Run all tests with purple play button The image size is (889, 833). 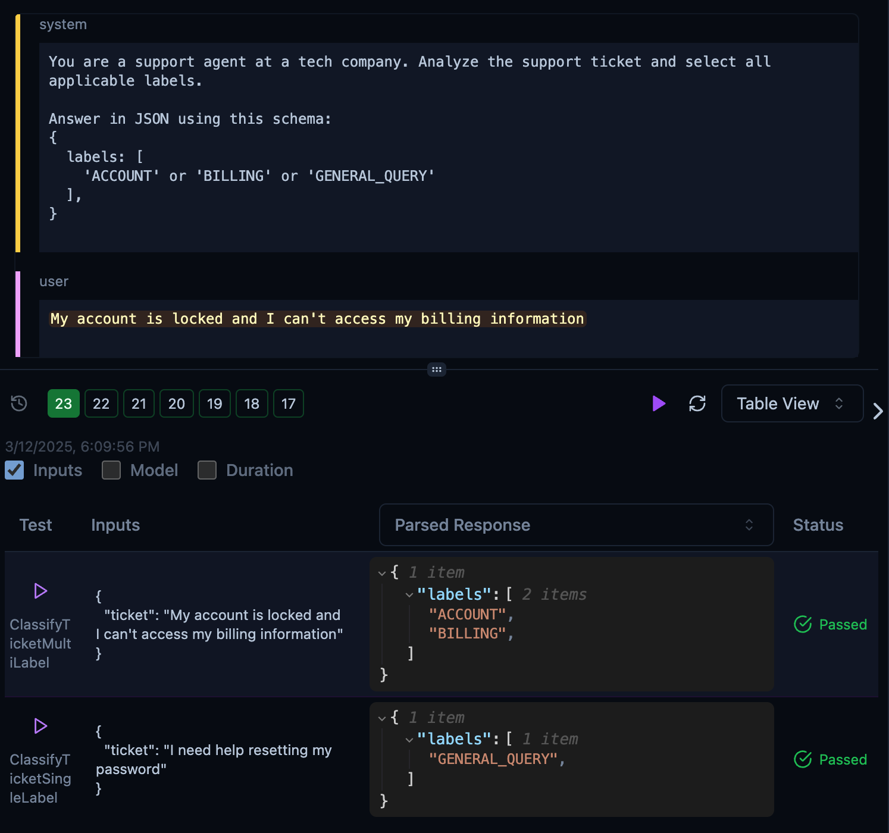(x=658, y=403)
